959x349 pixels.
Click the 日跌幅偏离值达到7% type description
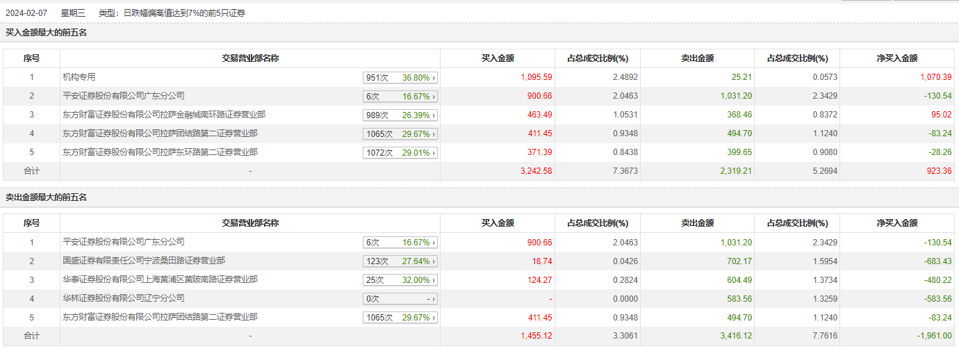(x=183, y=13)
